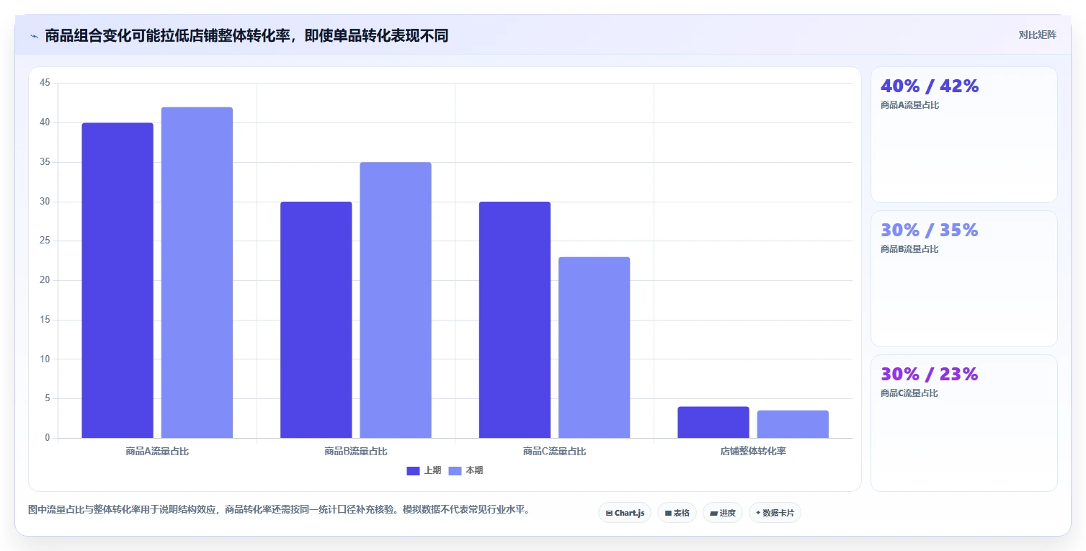This screenshot has width=1086, height=551.
Task: Click the 对比矩阵 label in header
Action: [x=1037, y=35]
